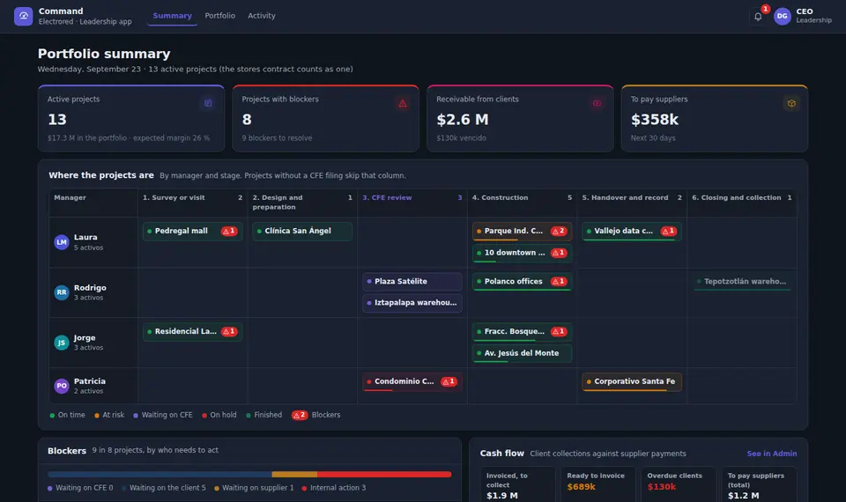Screen dimensions: 846x502
Task: Open the Clínica San Ángel project
Action: [302, 232]
